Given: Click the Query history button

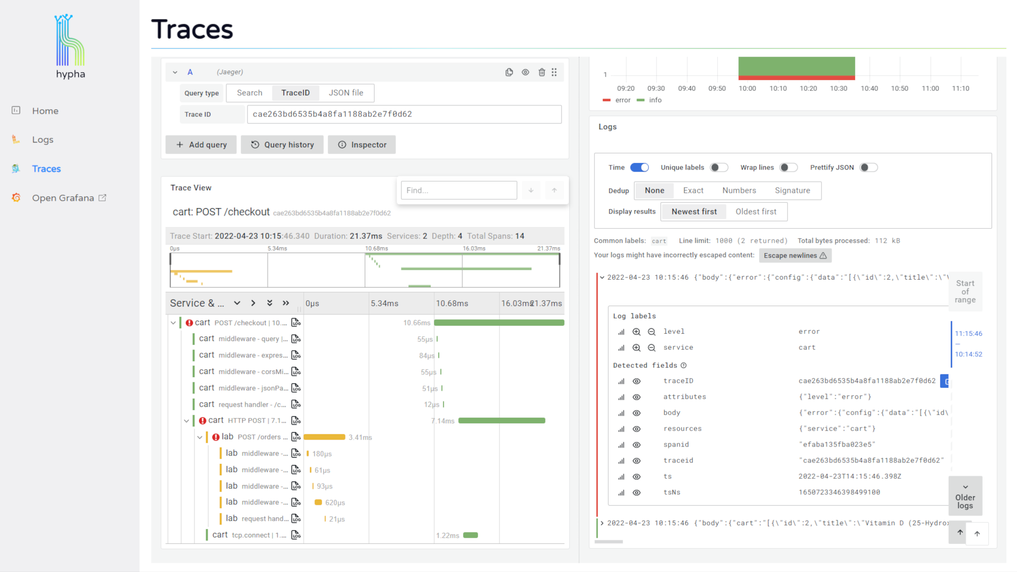Looking at the screenshot, I should [x=282, y=145].
